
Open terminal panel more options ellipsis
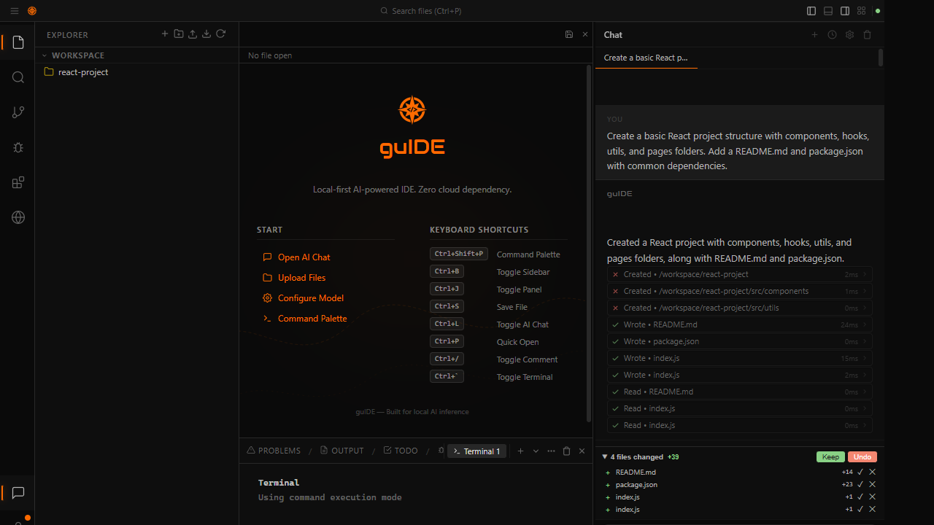click(551, 451)
